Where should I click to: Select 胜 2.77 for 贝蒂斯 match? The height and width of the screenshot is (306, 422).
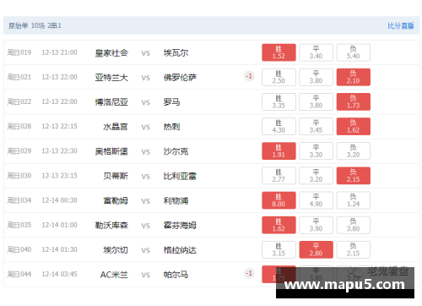pyautogui.click(x=279, y=176)
